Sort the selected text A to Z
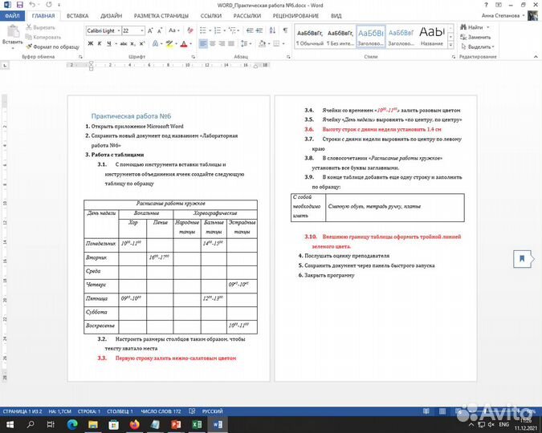Screen dimensions: 542x433 (x=272, y=30)
